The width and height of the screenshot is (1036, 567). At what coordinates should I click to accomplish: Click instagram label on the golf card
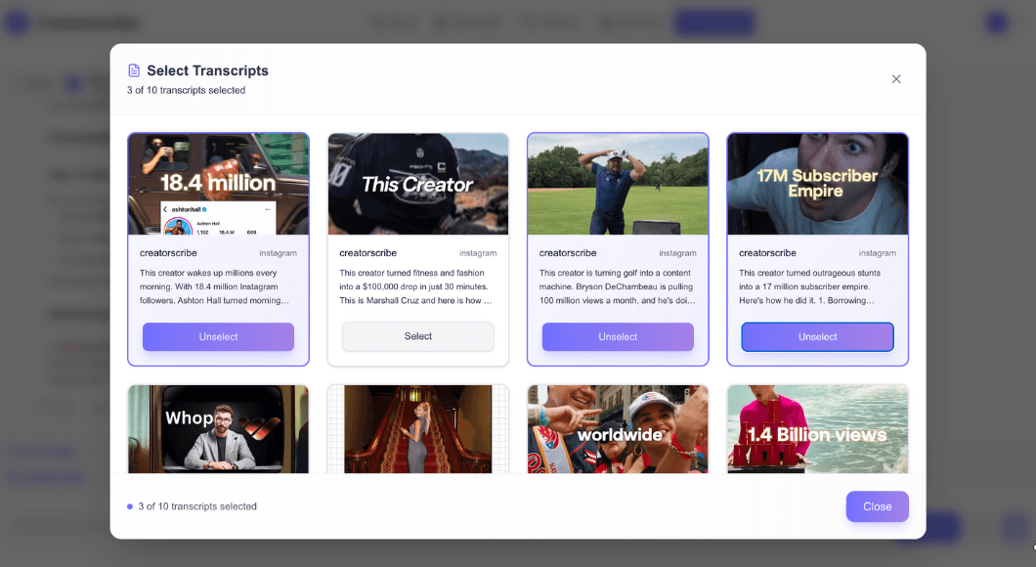click(677, 253)
